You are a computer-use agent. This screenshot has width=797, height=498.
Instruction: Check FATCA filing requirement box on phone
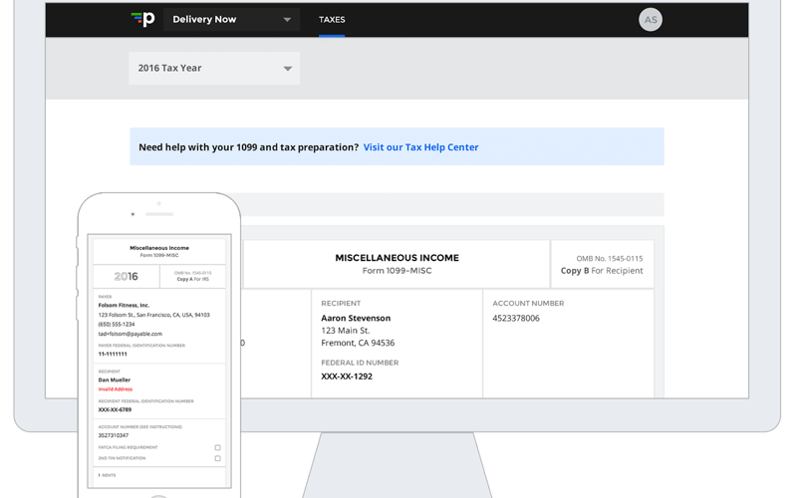(x=217, y=447)
